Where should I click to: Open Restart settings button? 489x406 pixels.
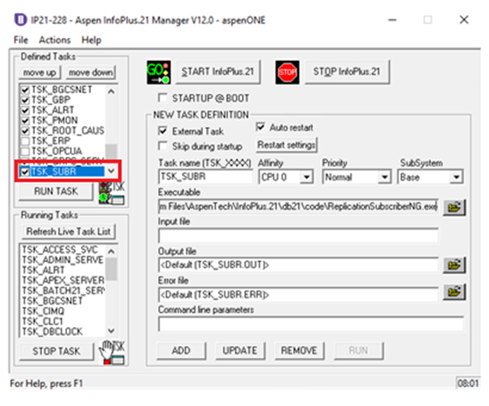286,145
